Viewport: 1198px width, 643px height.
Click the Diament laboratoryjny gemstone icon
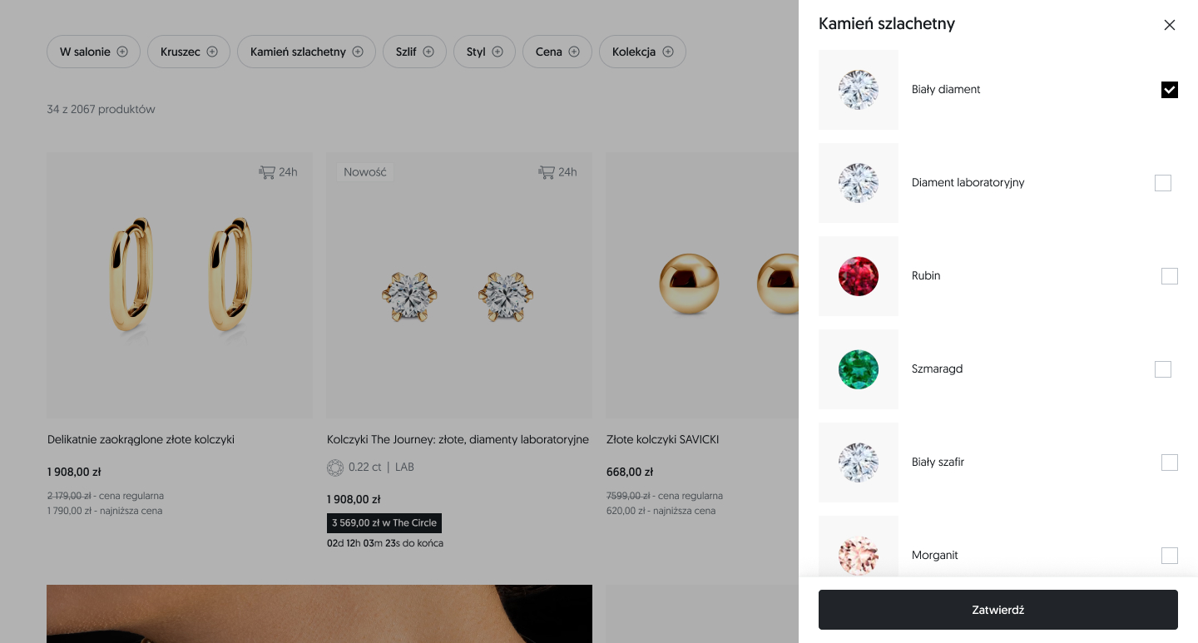point(858,183)
